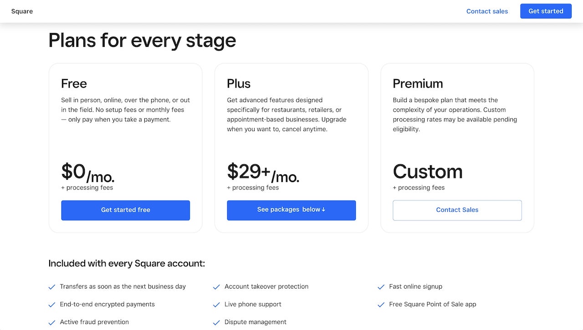Click the Plans for every stage heading
This screenshot has width=583, height=330.
(142, 41)
